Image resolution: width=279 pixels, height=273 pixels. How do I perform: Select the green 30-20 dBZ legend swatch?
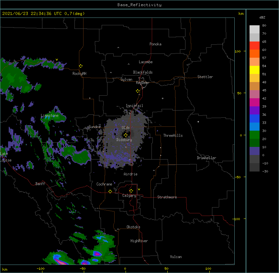coord(254,135)
